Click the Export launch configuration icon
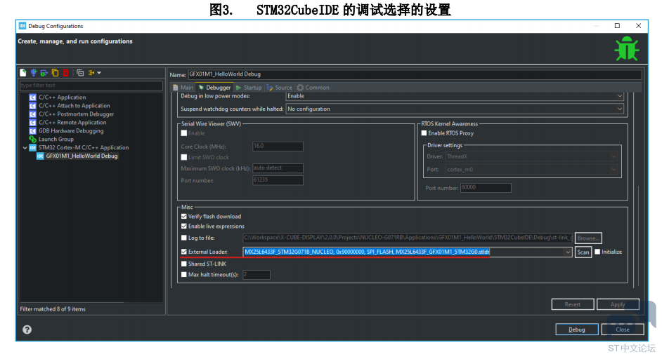Viewport: 662px width, 359px height. click(x=44, y=73)
